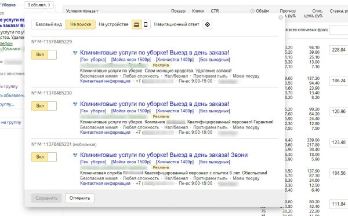The image size is (348, 216).
Task: Click the heart favicon on ad M-11378465229
Action: tap(75, 53)
